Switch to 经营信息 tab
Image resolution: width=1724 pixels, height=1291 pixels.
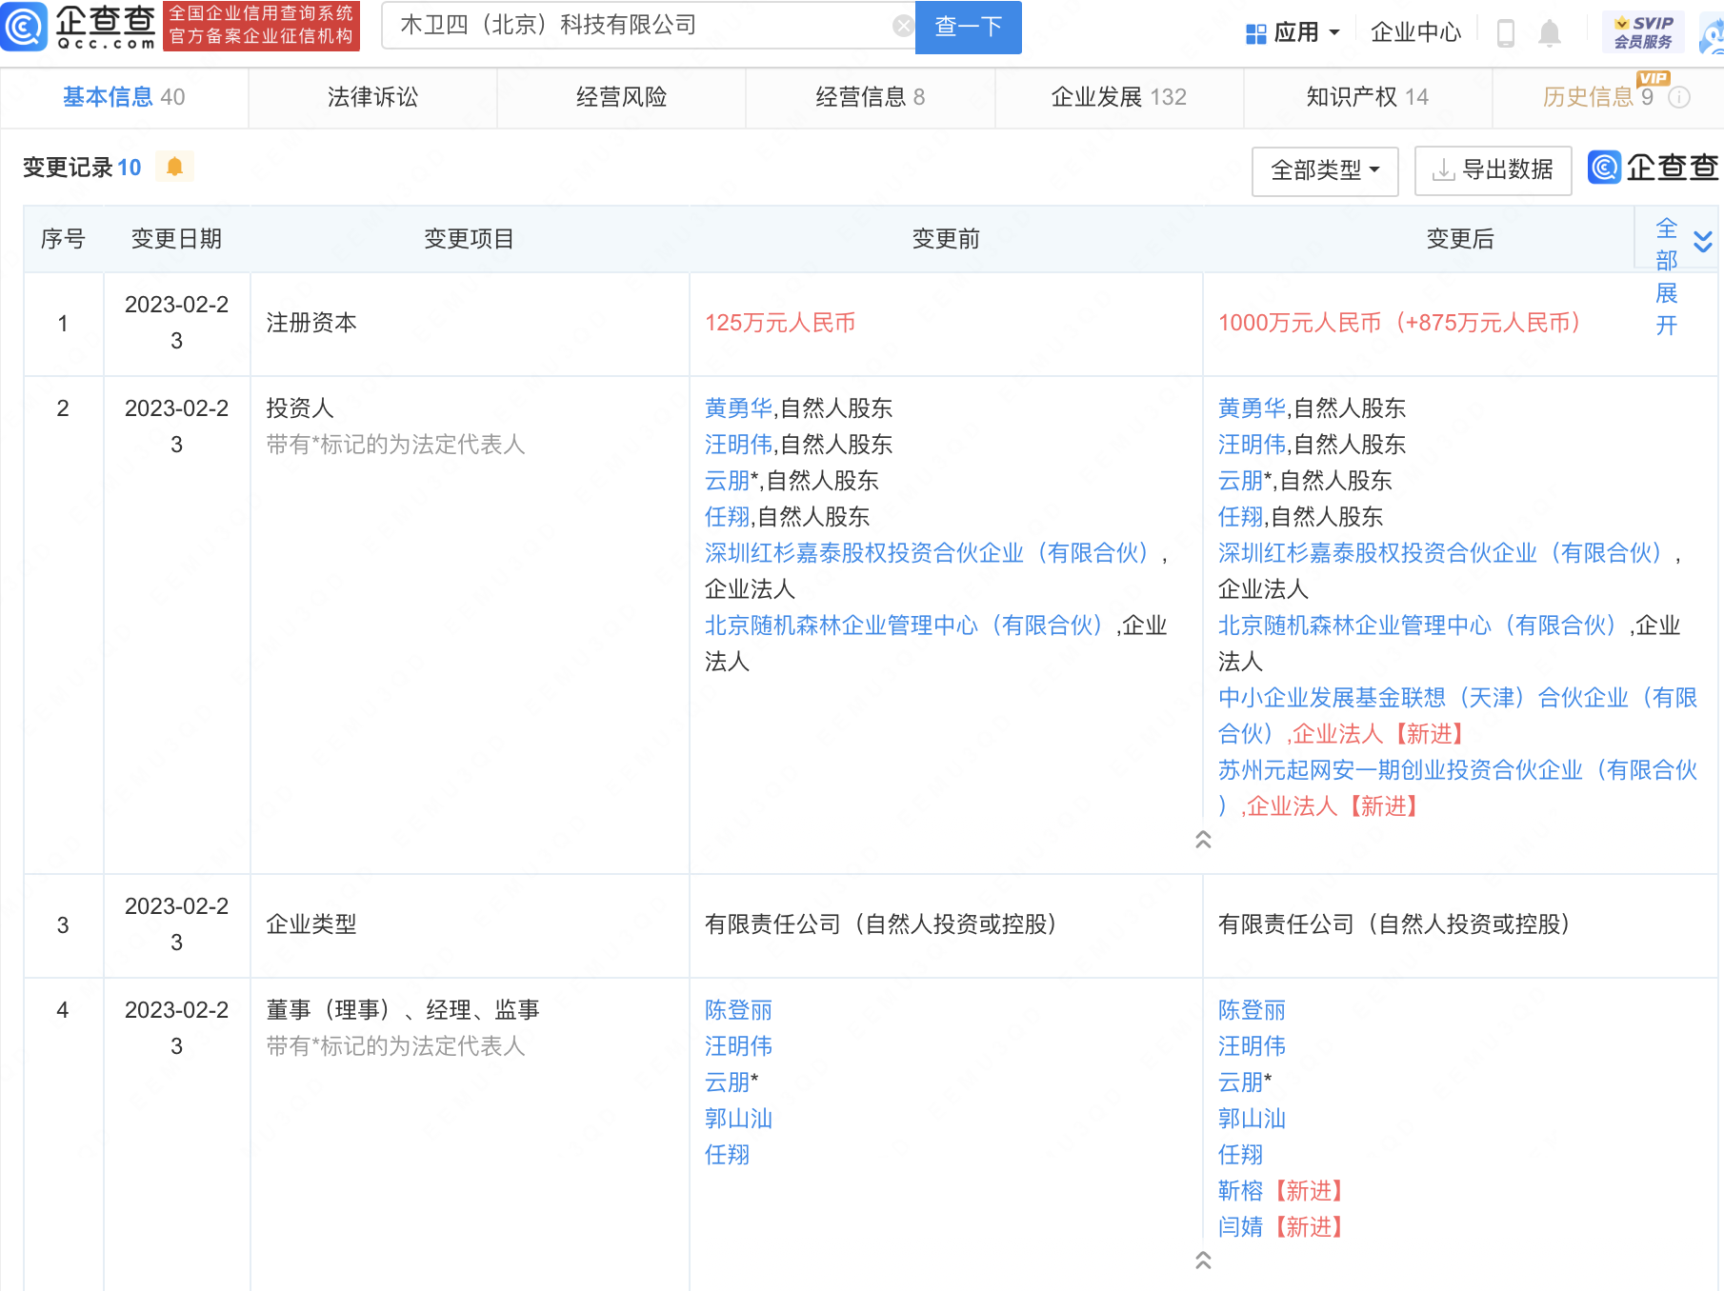click(x=870, y=97)
